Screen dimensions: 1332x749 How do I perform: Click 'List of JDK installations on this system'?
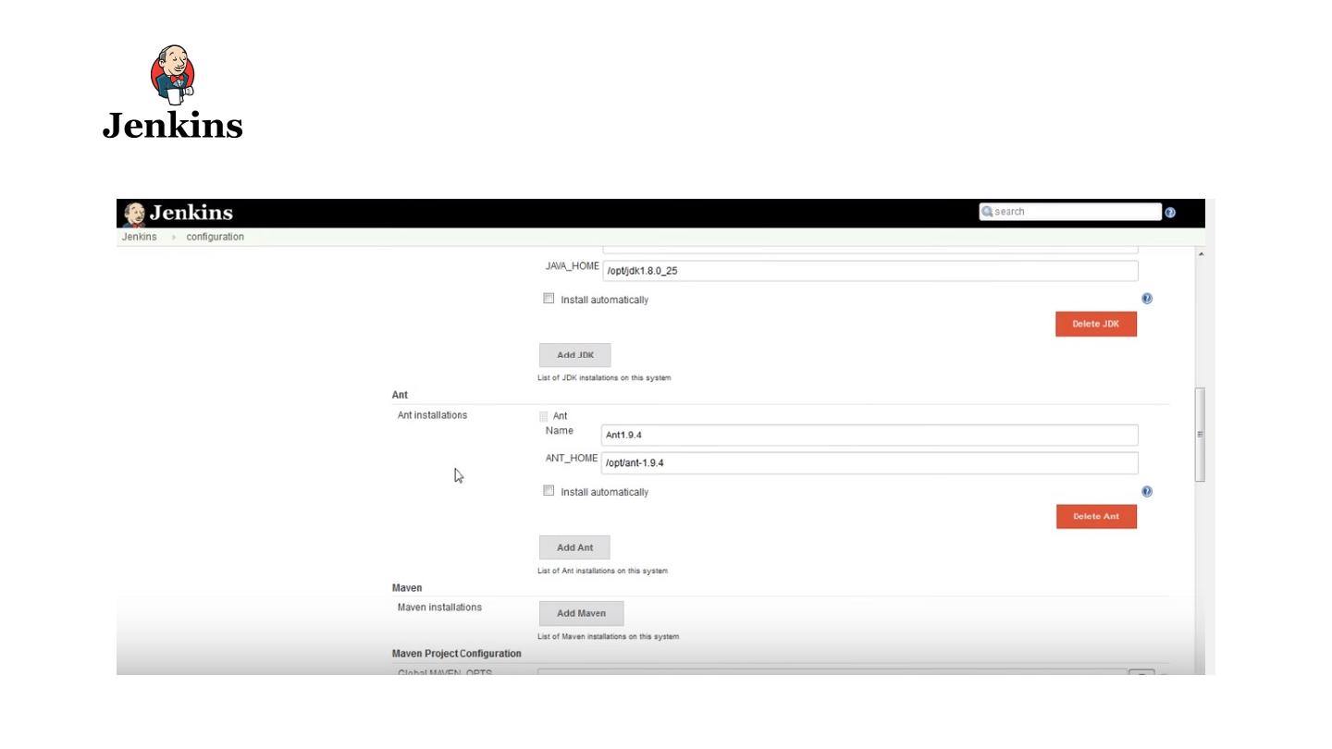click(x=604, y=378)
